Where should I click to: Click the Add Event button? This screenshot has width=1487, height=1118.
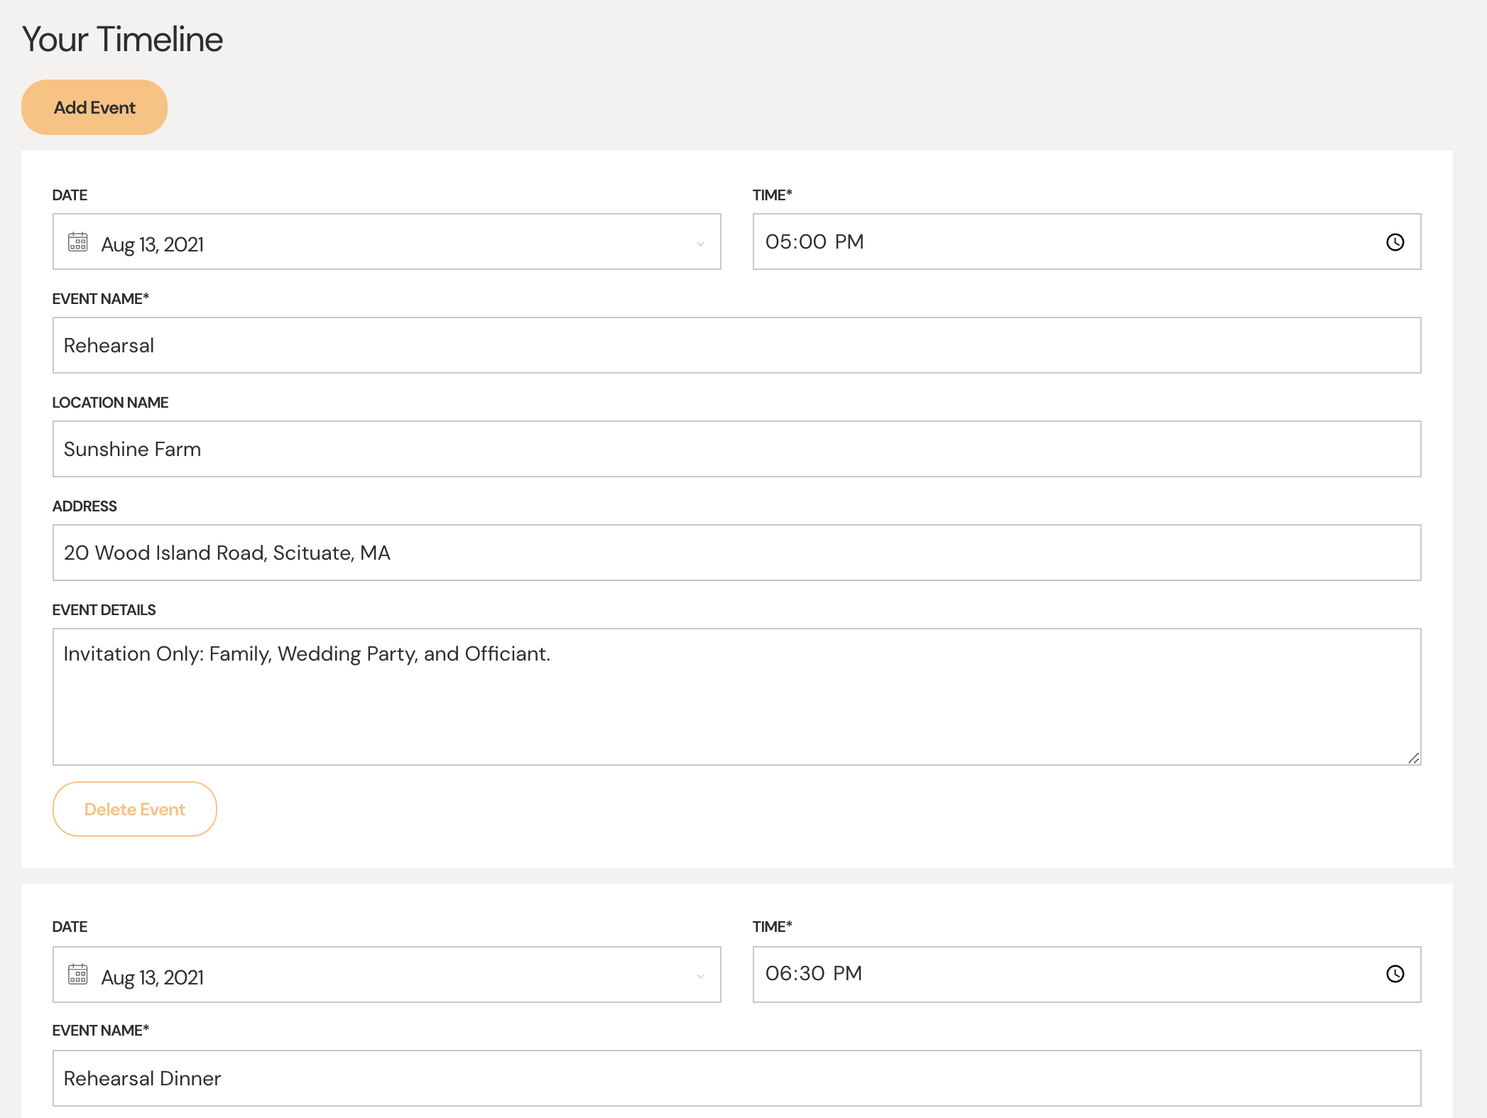click(x=94, y=107)
